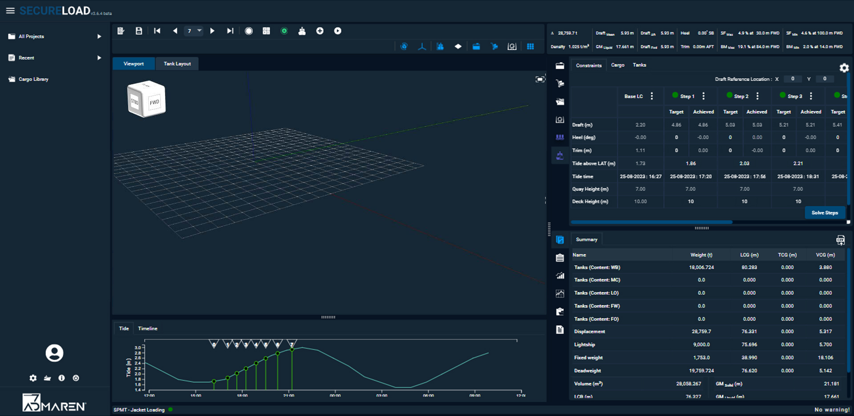Expand the All Projects submenu arrow
This screenshot has width=854, height=416.
[x=99, y=36]
